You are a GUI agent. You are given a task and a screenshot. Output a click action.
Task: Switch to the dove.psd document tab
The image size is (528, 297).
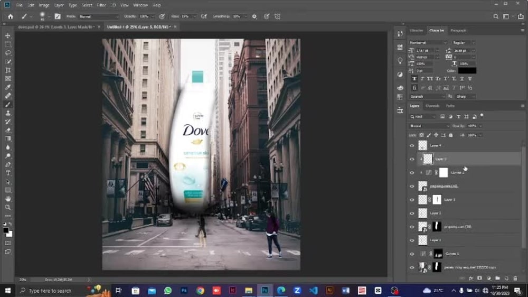[x=56, y=26]
